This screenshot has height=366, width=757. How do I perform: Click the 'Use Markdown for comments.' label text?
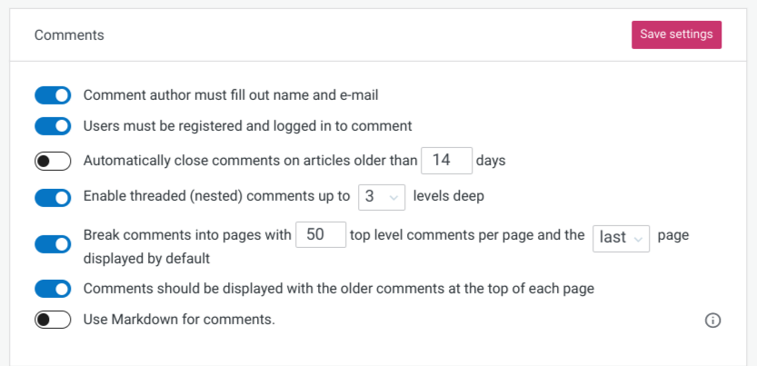179,319
